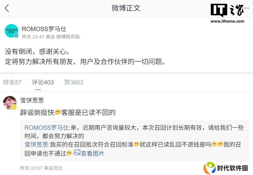This screenshot has height=175, width=253.
Task: Open the 查看图片 link
Action: (x=92, y=153)
